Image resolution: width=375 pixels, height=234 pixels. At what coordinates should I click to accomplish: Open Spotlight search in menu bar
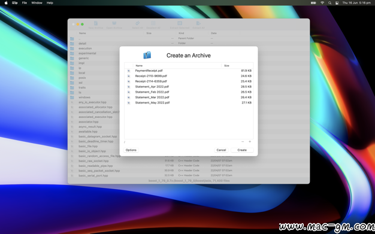tap(330, 3)
